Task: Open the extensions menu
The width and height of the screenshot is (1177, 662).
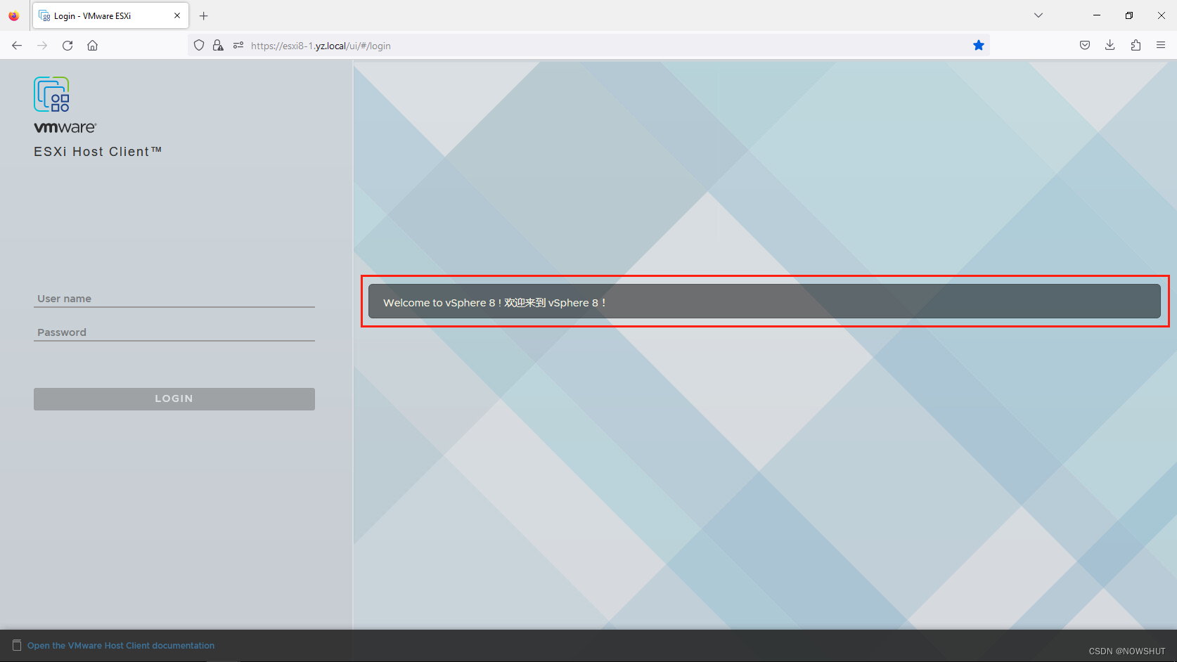Action: click(1136, 46)
